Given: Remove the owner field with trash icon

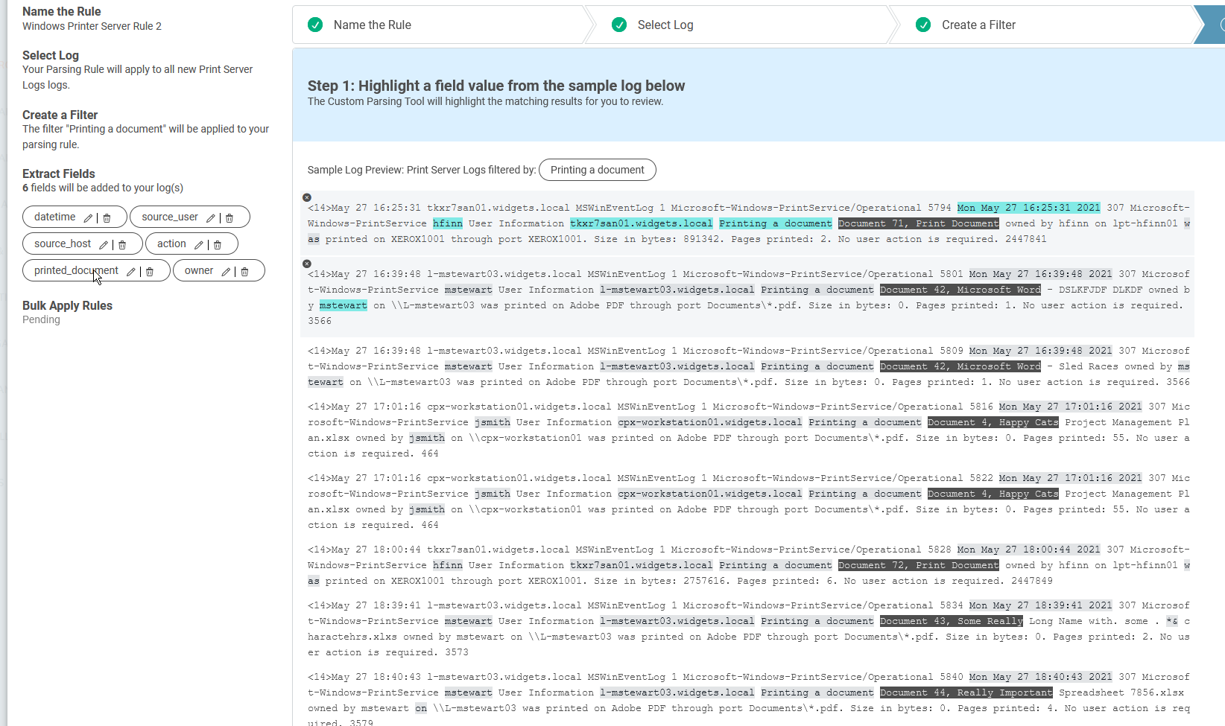Looking at the screenshot, I should pyautogui.click(x=244, y=272).
